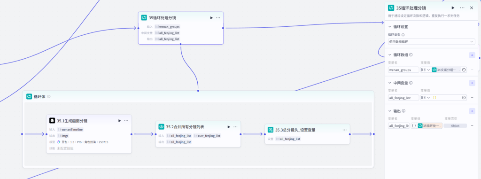
Task: Click 中间变量 all_fenjing_list on canvas loop node
Action: point(168,33)
